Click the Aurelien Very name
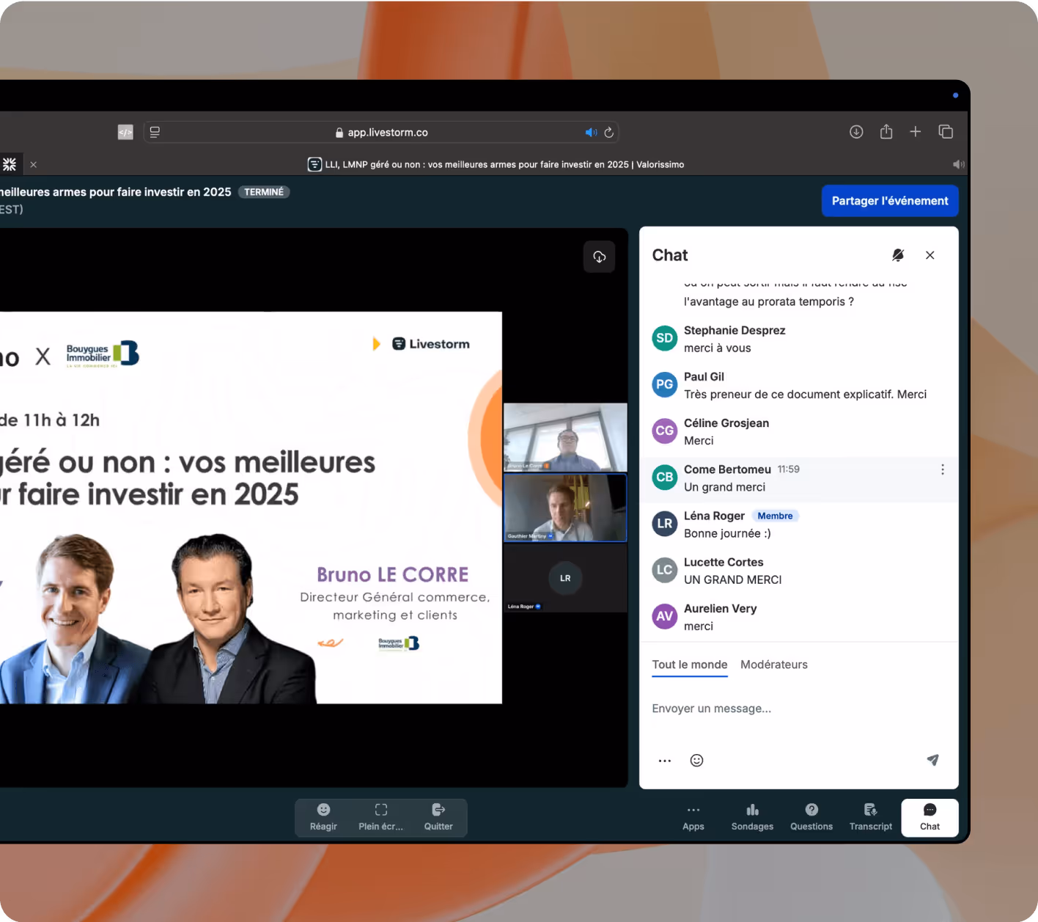Image resolution: width=1038 pixels, height=922 pixels. [720, 609]
